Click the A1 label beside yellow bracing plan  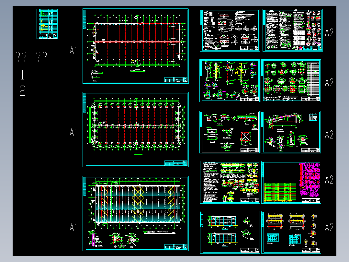(73, 227)
